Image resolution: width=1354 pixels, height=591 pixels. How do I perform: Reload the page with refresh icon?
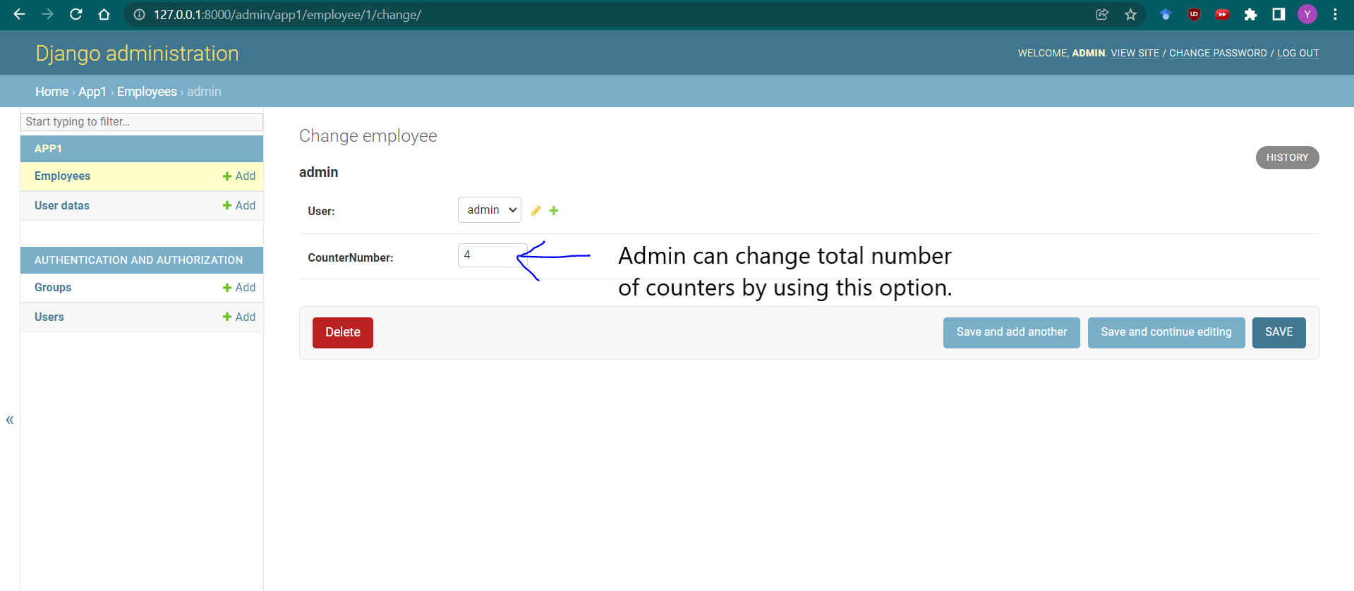76,14
